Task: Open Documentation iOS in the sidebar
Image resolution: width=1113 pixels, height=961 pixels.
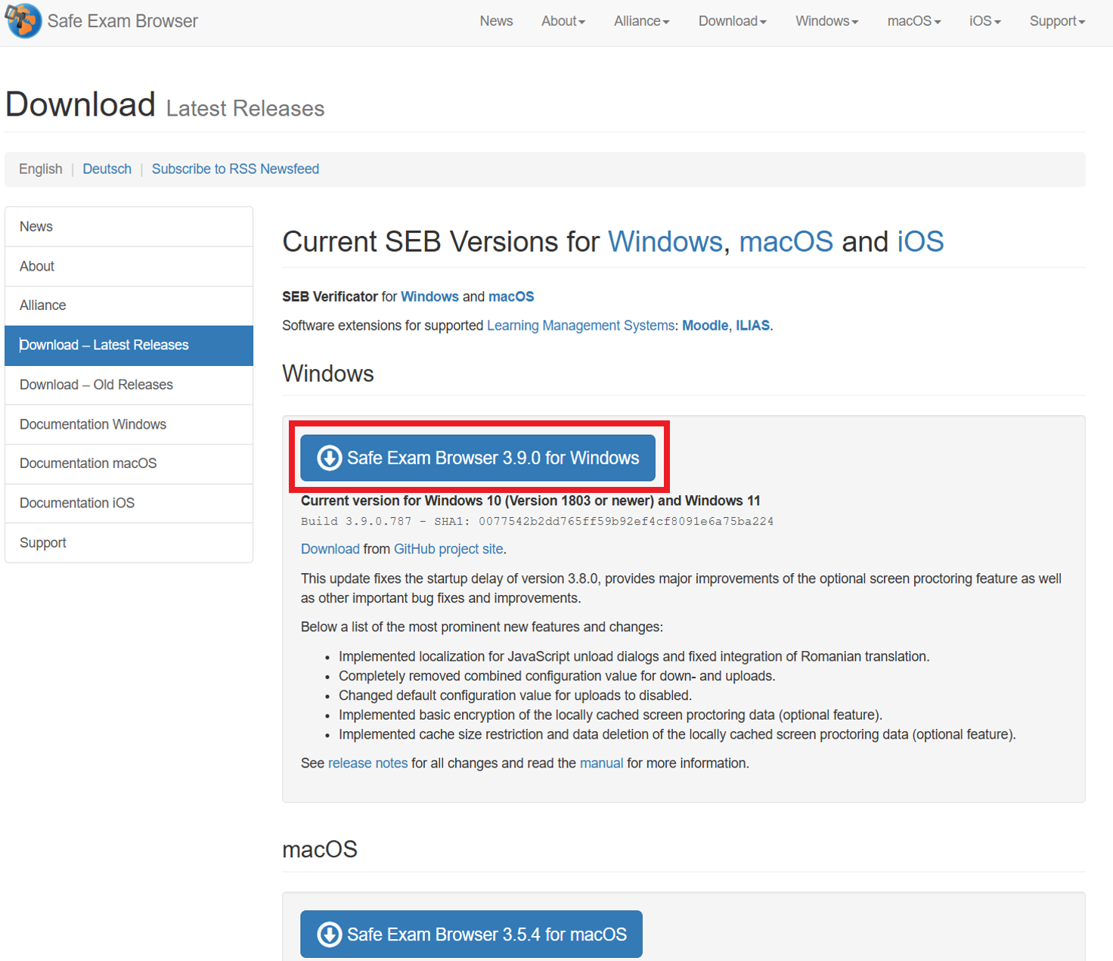Action: 129,503
